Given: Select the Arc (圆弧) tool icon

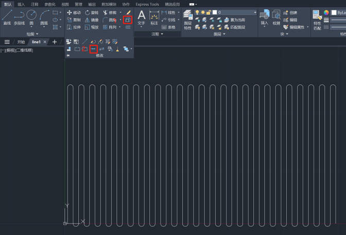Looking at the screenshot, I should [44, 15].
